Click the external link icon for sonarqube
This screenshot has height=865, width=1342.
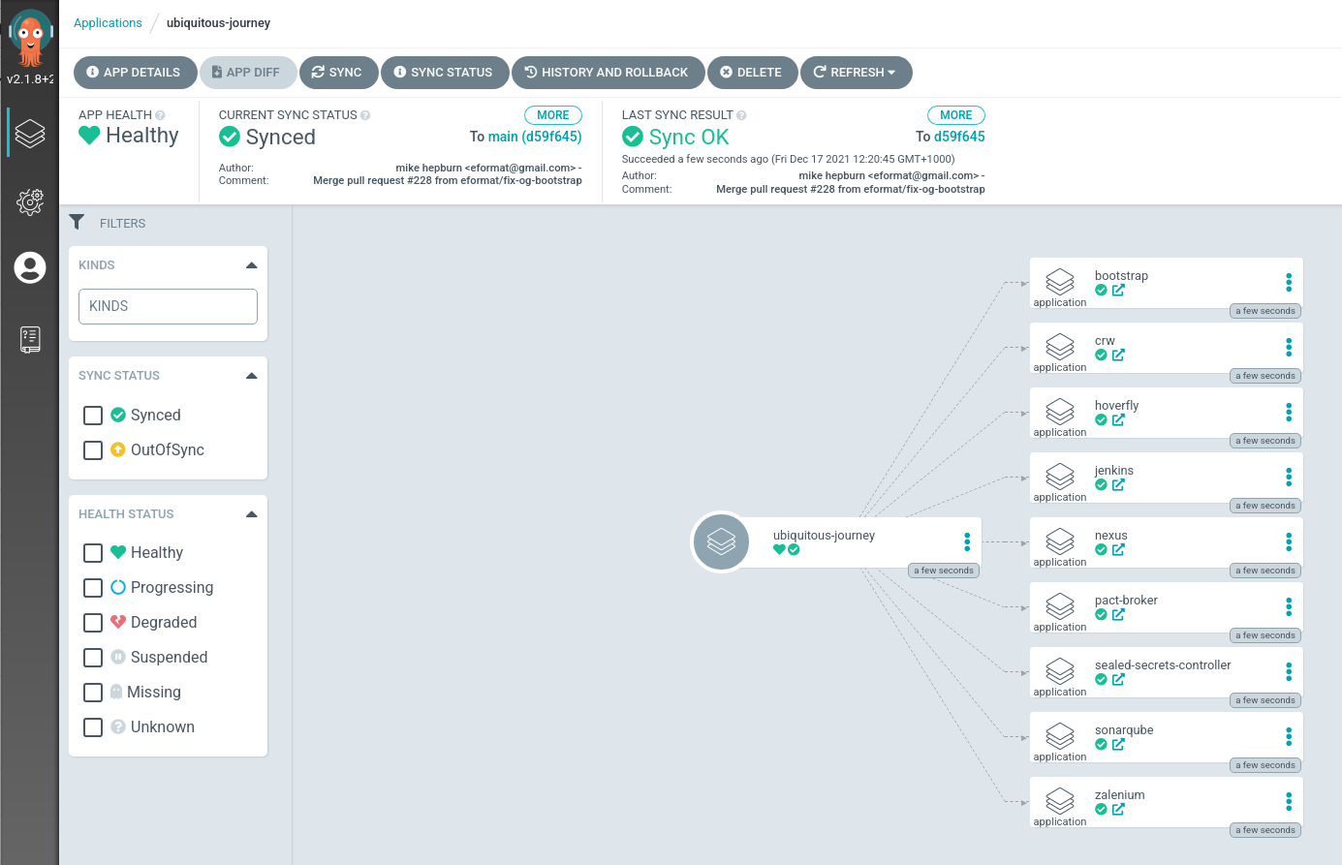[1118, 744]
